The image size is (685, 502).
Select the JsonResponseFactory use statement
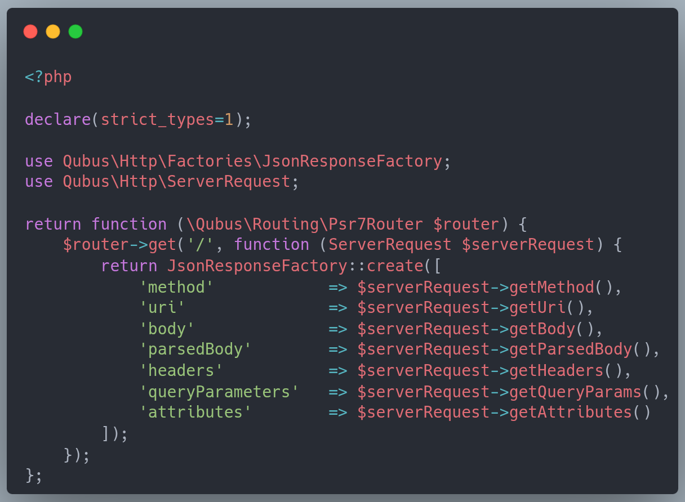(x=237, y=161)
